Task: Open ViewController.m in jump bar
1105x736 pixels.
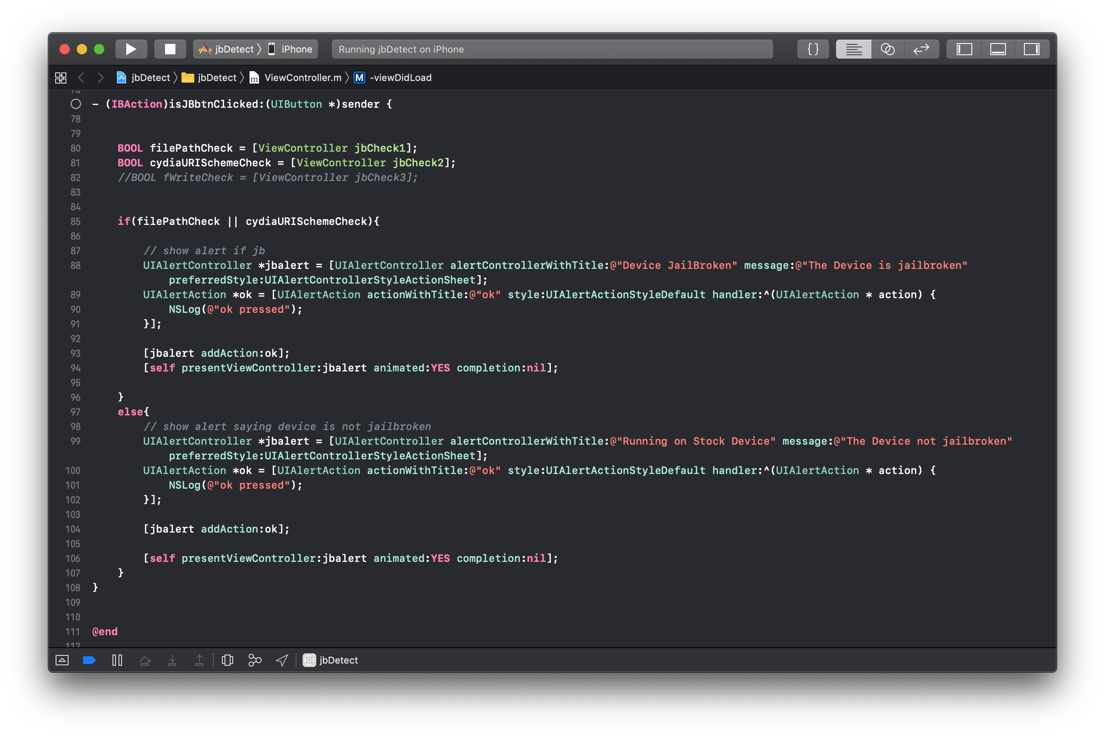Action: (x=296, y=78)
